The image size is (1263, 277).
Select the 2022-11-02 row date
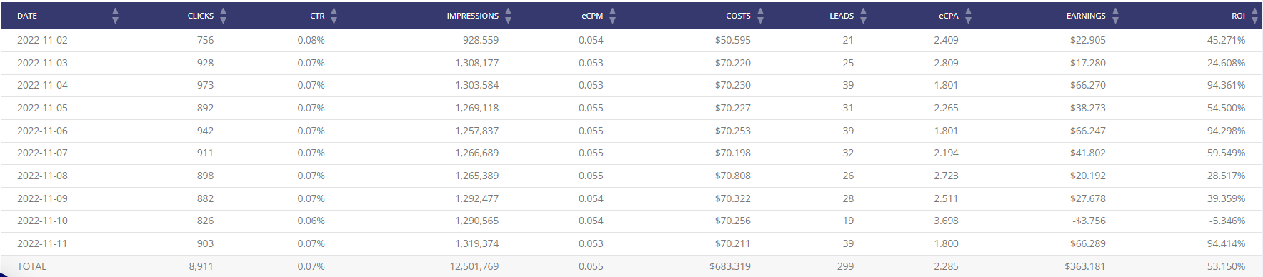42,40
